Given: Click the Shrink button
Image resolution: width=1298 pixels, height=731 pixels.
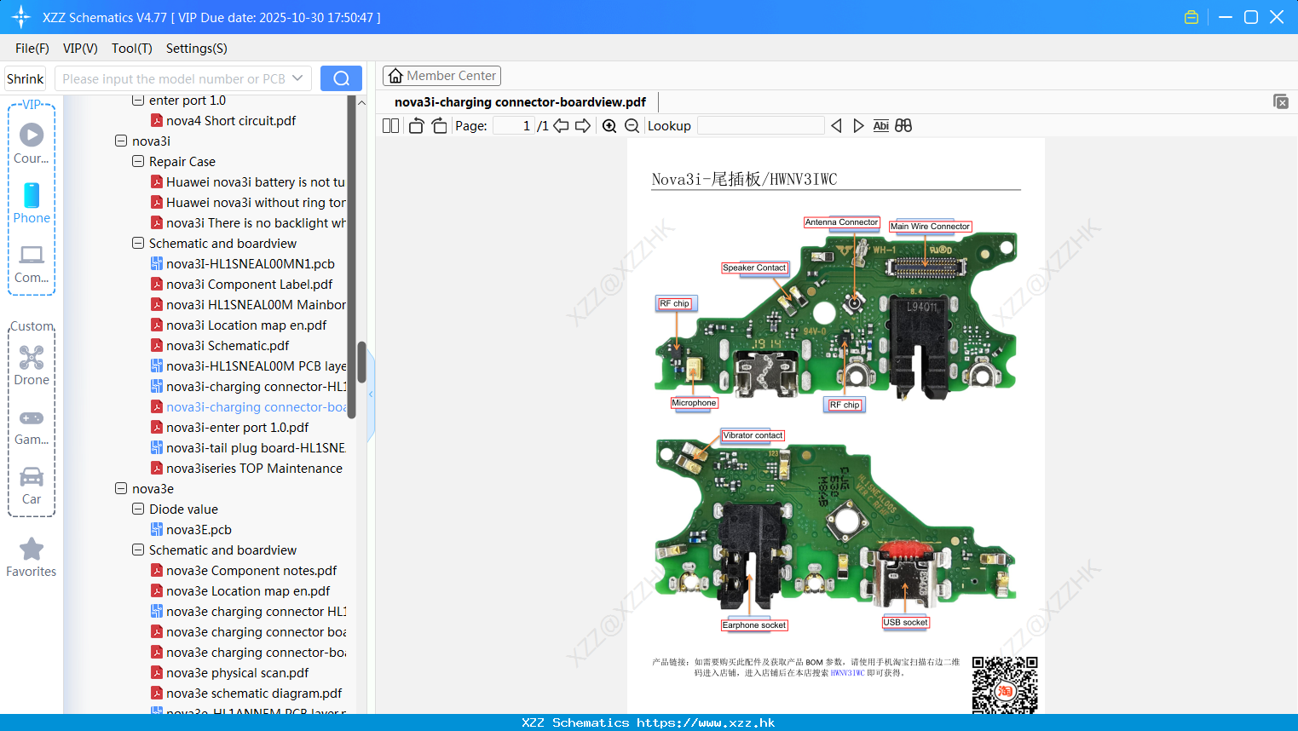Looking at the screenshot, I should 26,78.
